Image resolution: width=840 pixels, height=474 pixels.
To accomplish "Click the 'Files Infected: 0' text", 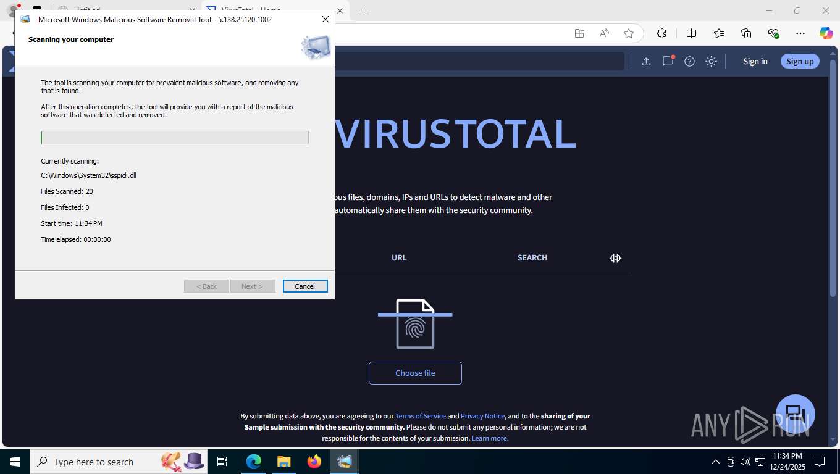I will click(x=65, y=207).
